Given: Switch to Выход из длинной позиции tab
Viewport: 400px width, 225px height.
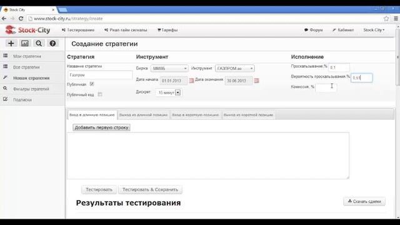Looking at the screenshot, I should pyautogui.click(x=143, y=115).
